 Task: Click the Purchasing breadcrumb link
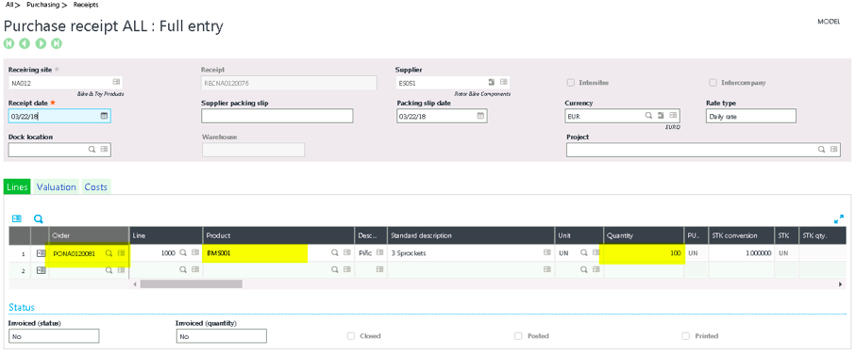43,5
